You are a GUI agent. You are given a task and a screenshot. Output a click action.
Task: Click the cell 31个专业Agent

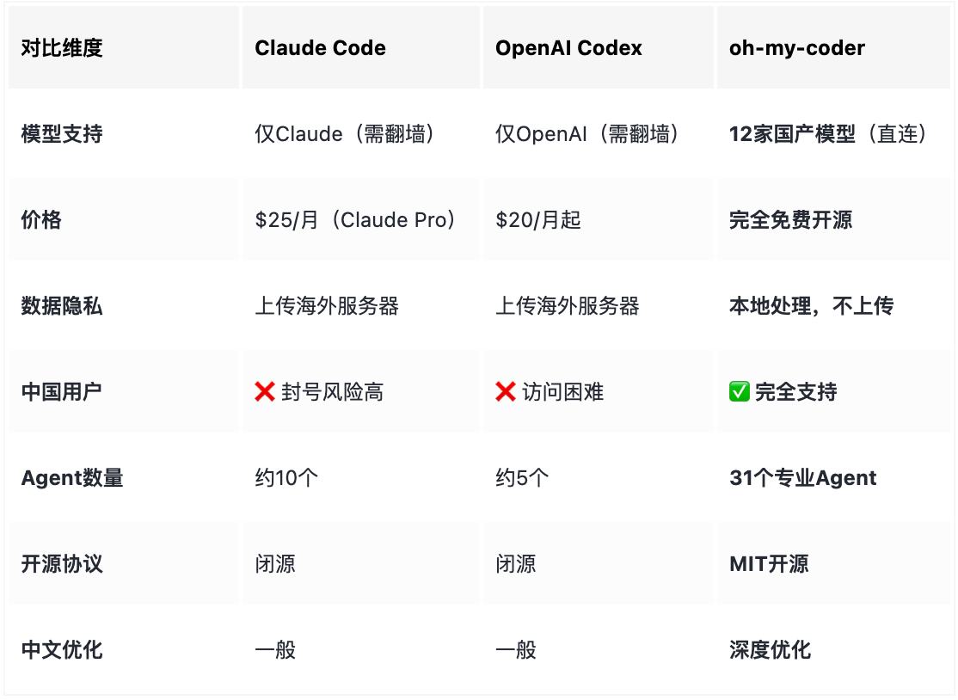[x=803, y=477]
